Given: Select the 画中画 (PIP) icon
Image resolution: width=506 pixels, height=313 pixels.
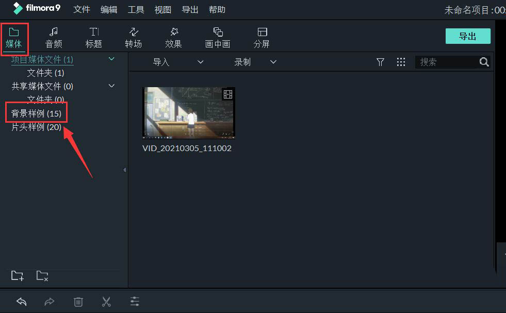Looking at the screenshot, I should (x=217, y=37).
